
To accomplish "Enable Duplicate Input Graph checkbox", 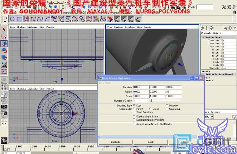I will tap(134, 116).
